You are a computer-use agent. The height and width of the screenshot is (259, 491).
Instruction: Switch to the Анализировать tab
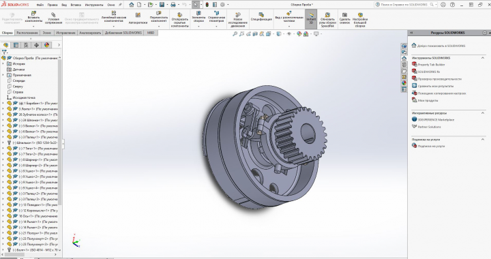(x=90, y=33)
